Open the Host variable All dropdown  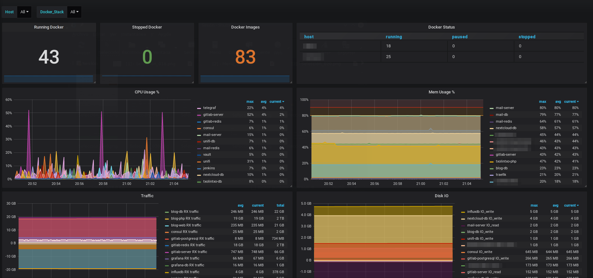24,12
